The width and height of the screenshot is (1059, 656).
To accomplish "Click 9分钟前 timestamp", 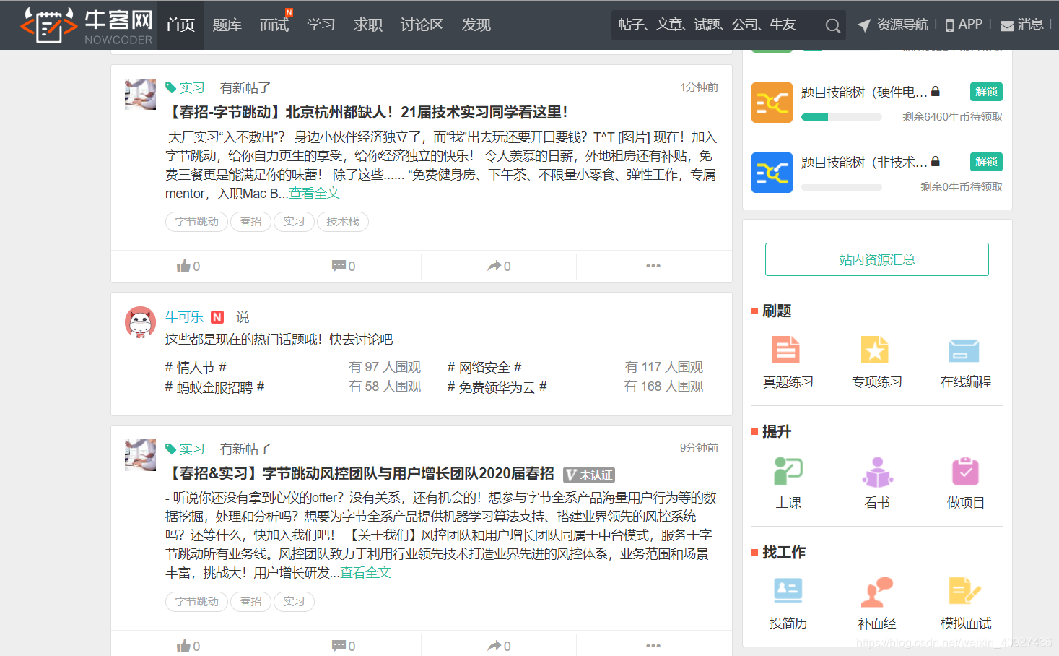I will 699,448.
